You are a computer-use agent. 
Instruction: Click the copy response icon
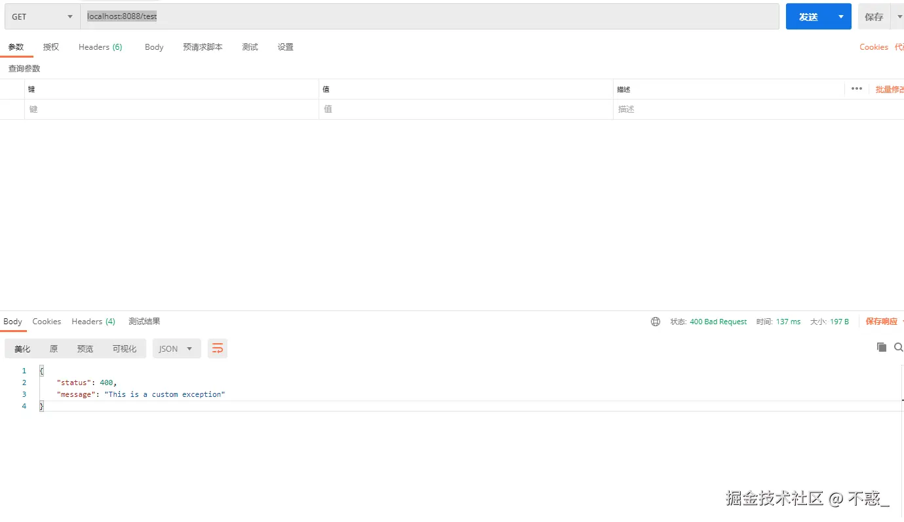click(882, 347)
